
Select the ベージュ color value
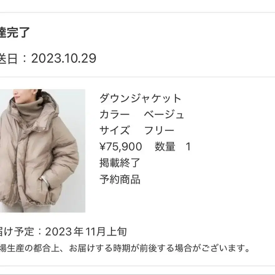(164, 114)
